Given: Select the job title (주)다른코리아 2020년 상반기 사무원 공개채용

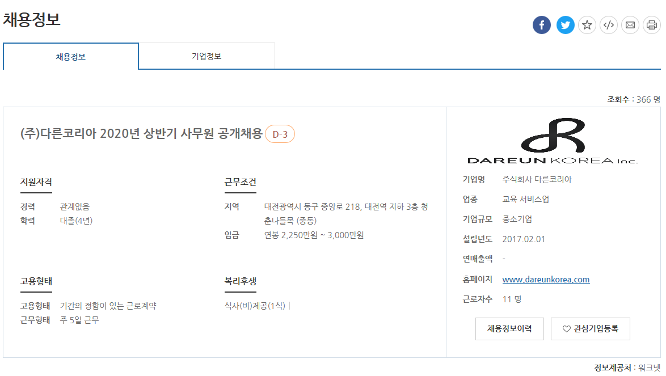Looking at the screenshot, I should [141, 134].
